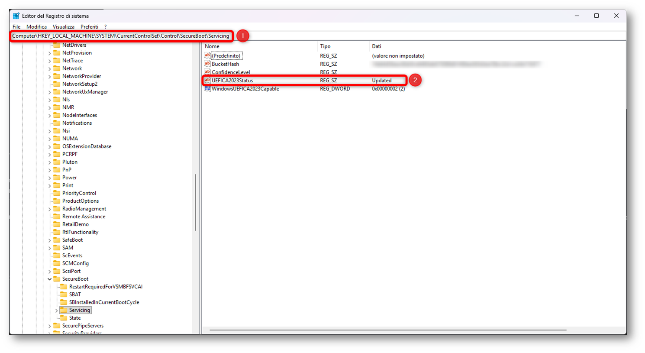The width and height of the screenshot is (645, 353).
Task: Open the Modifica menu
Action: click(36, 27)
